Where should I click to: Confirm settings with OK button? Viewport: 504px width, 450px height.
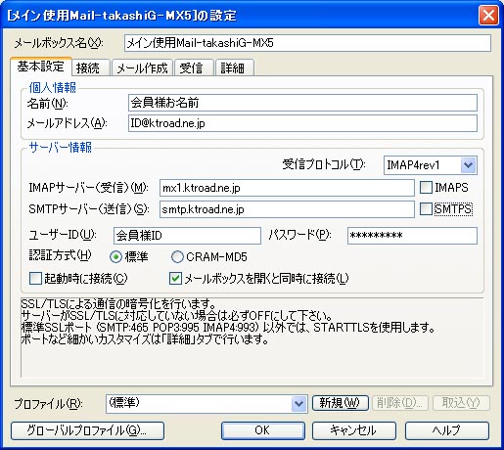point(263,430)
